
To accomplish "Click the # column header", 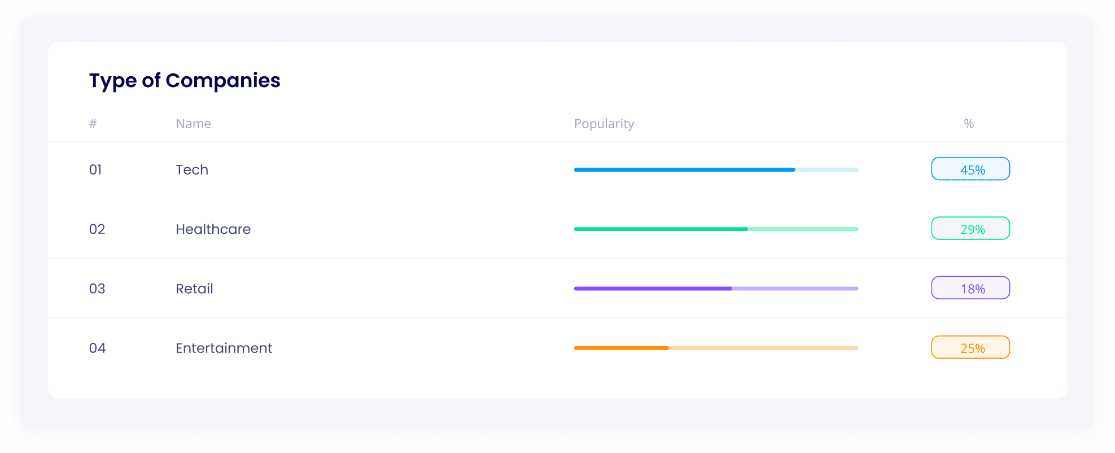I will (92, 123).
